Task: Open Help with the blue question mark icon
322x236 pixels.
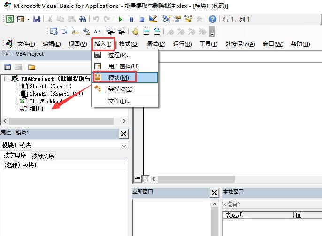Action: (213, 19)
